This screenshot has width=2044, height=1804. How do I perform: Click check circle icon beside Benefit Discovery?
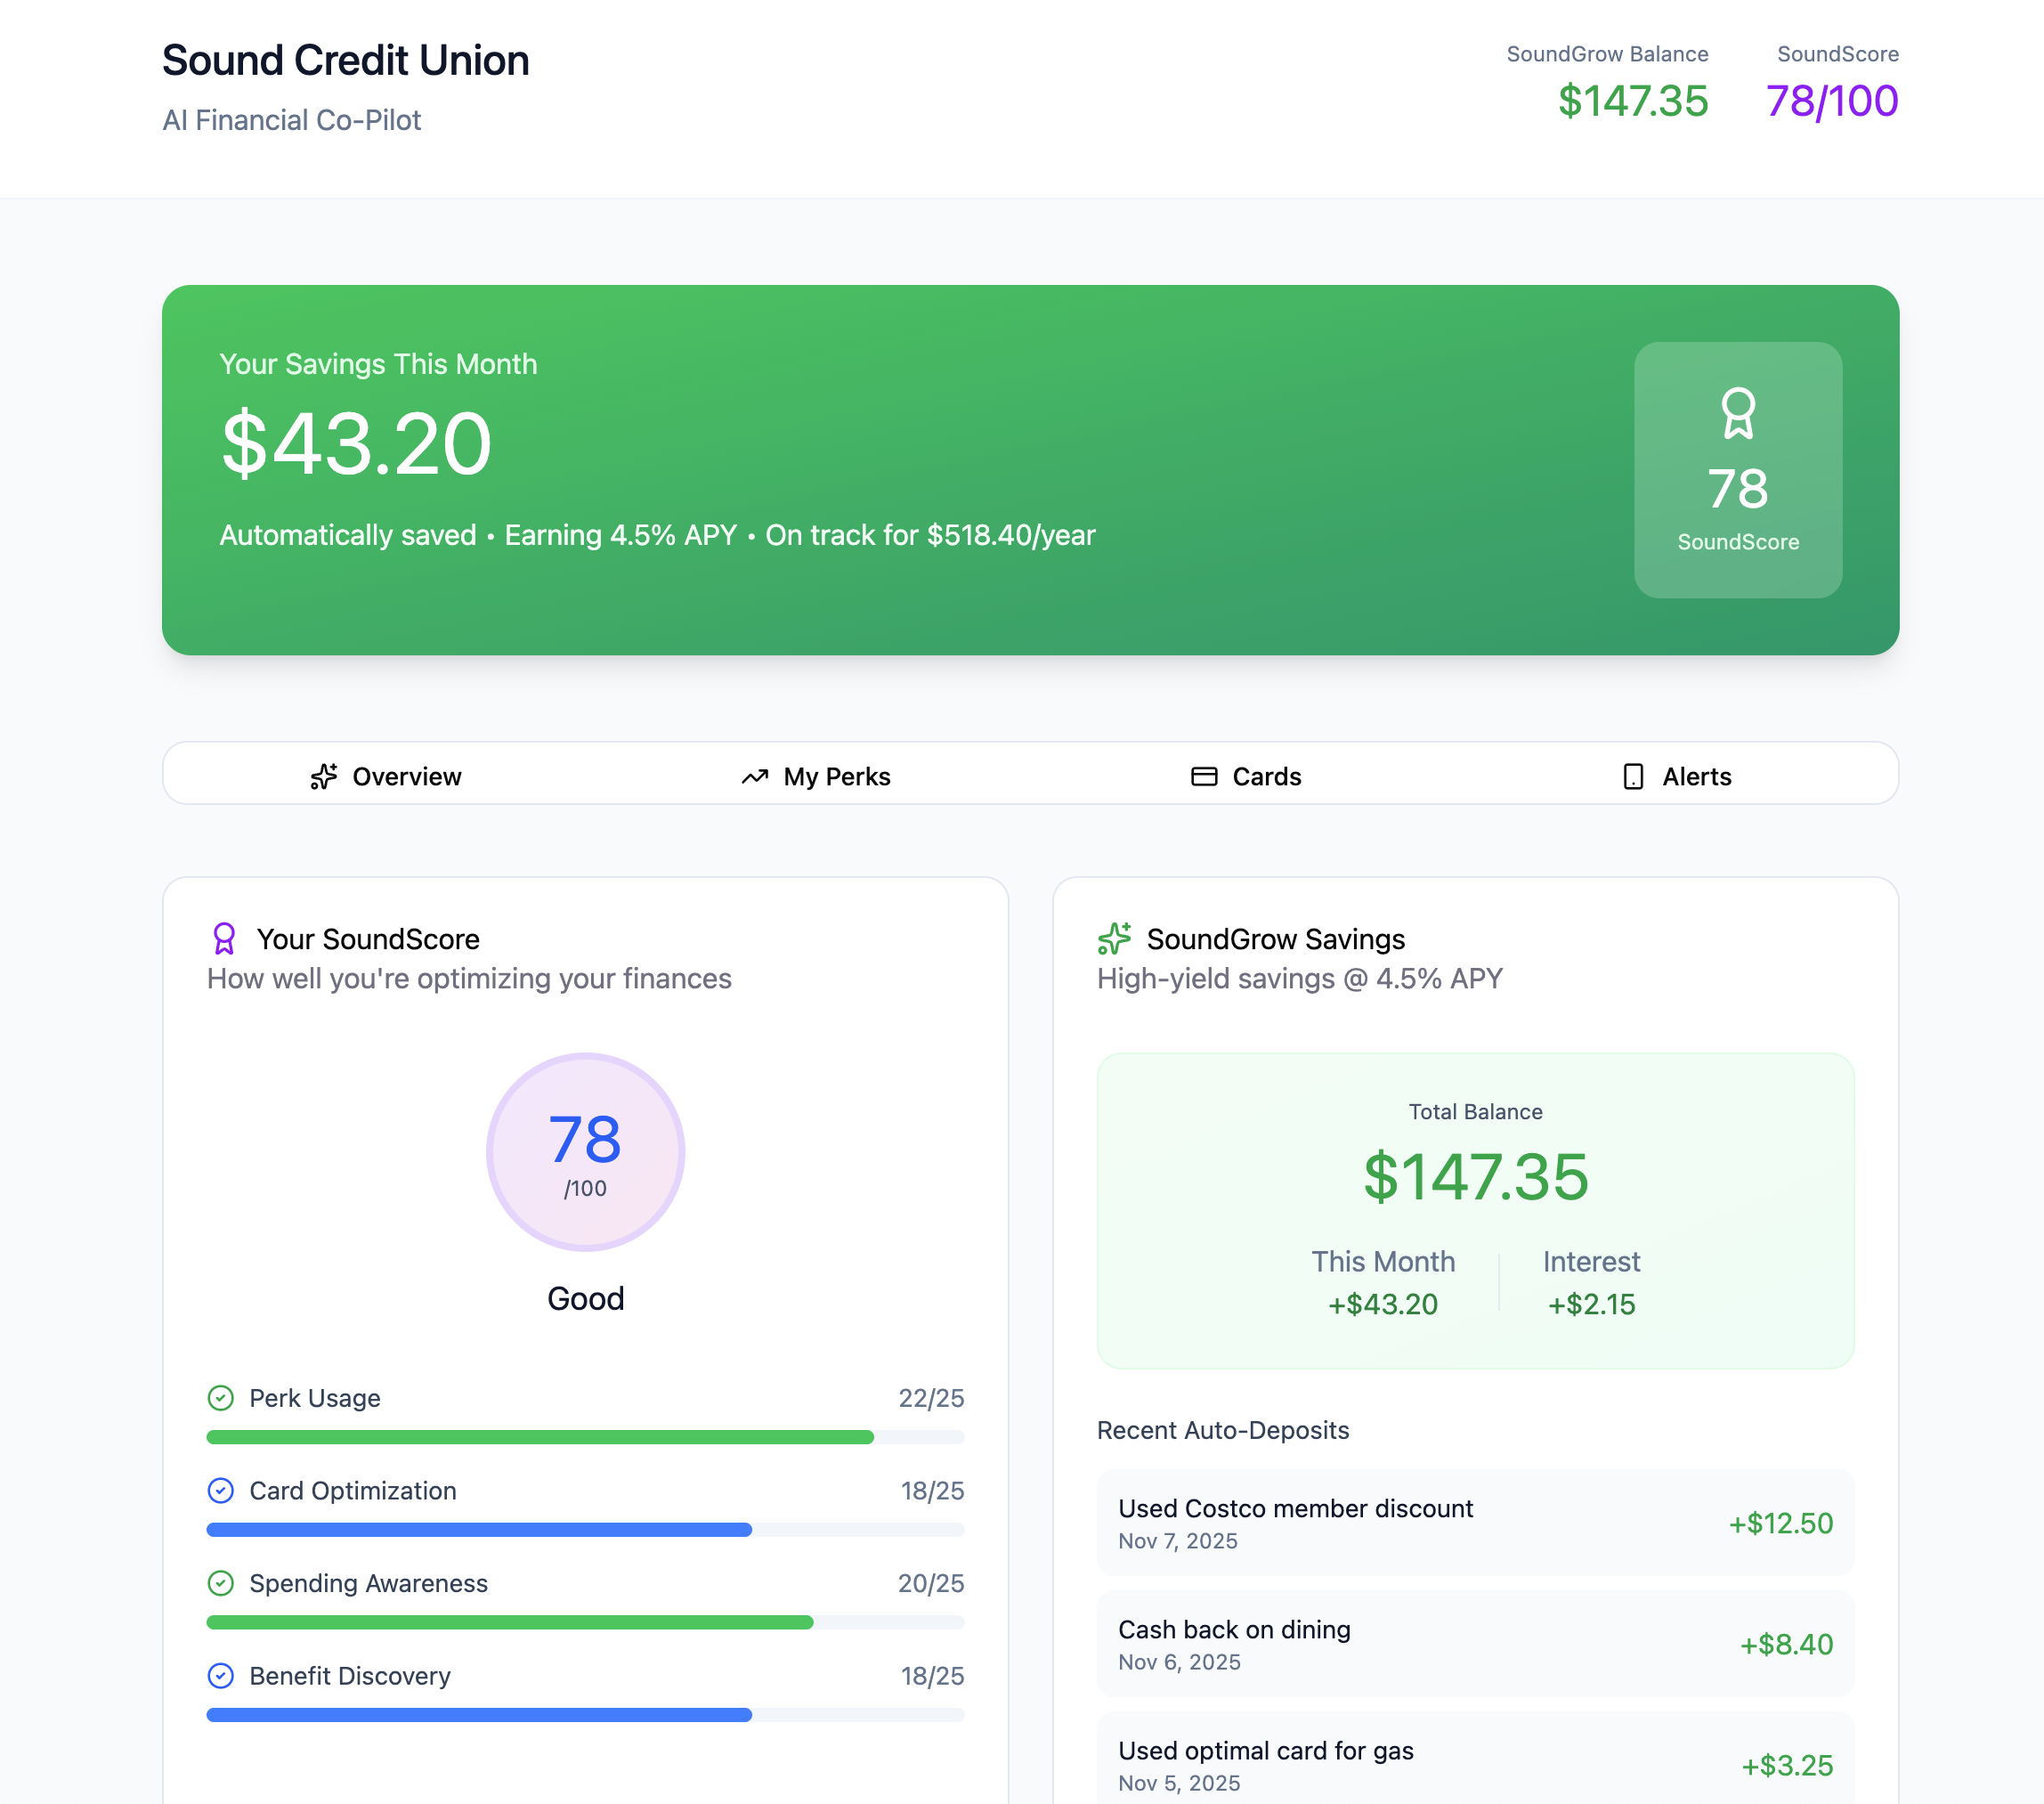click(x=220, y=1676)
